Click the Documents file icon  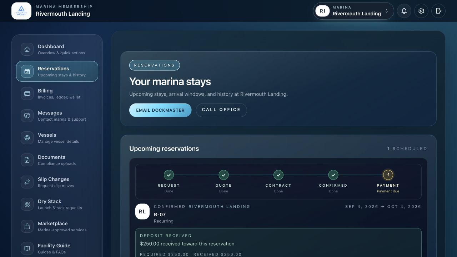tap(27, 160)
